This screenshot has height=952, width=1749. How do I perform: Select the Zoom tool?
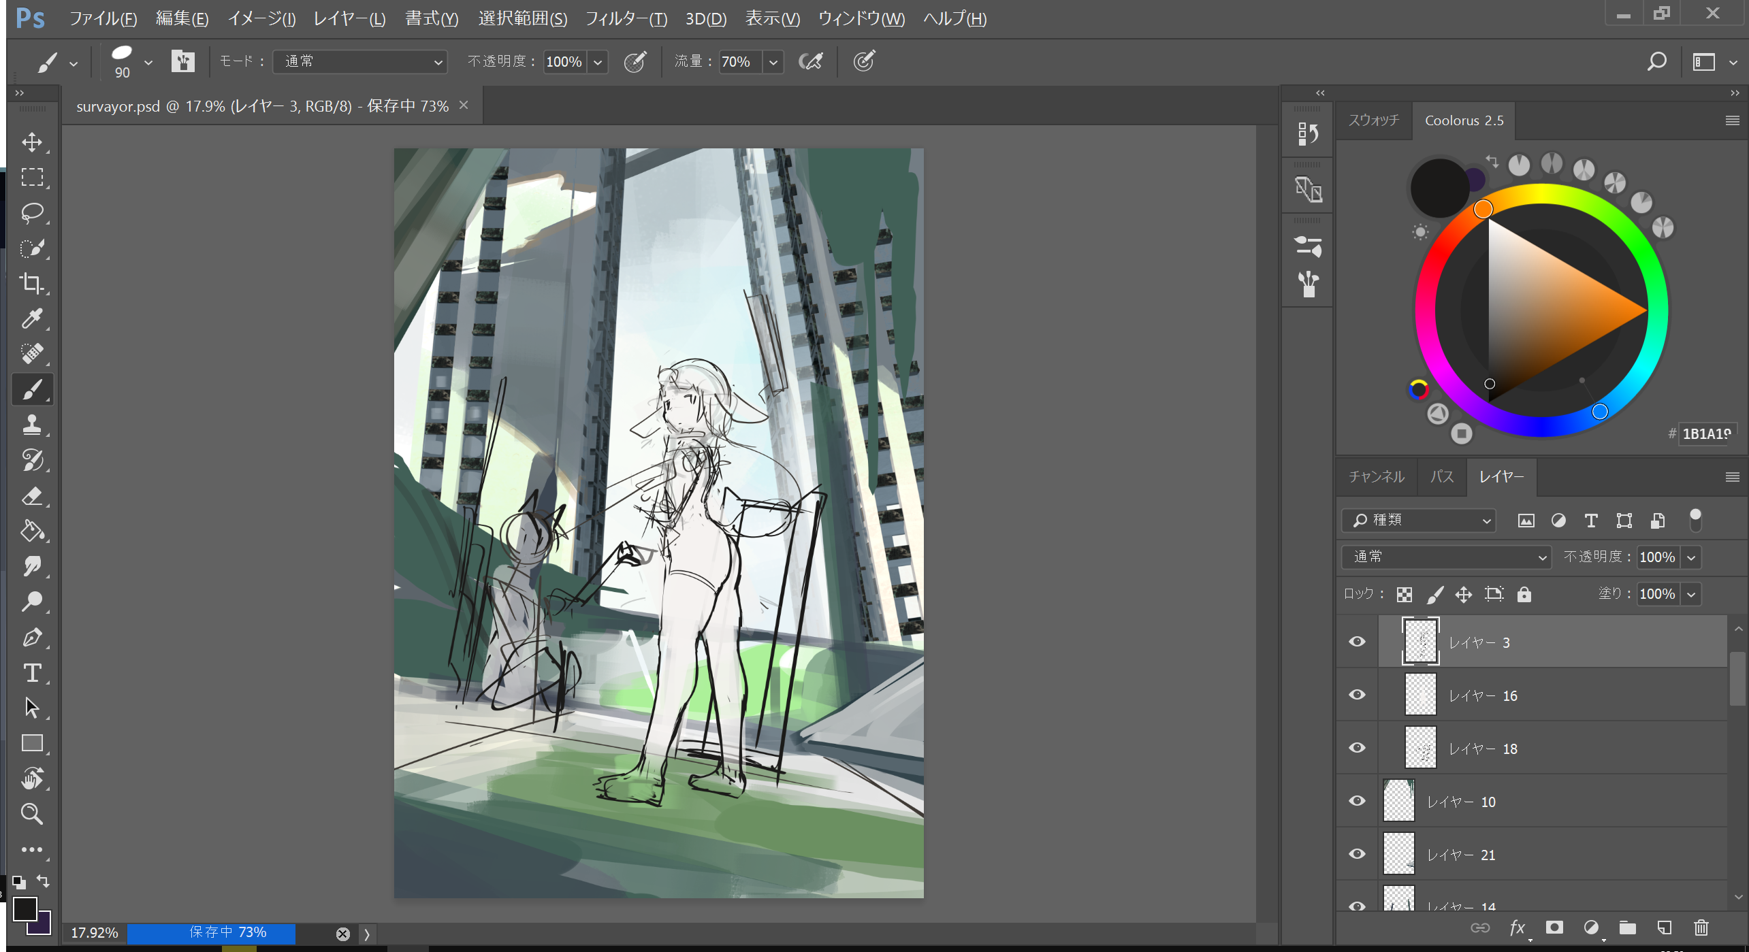click(32, 814)
